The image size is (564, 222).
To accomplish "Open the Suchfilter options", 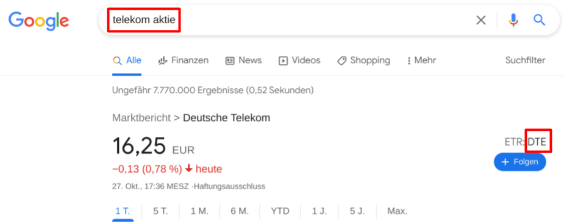I will pos(525,60).
